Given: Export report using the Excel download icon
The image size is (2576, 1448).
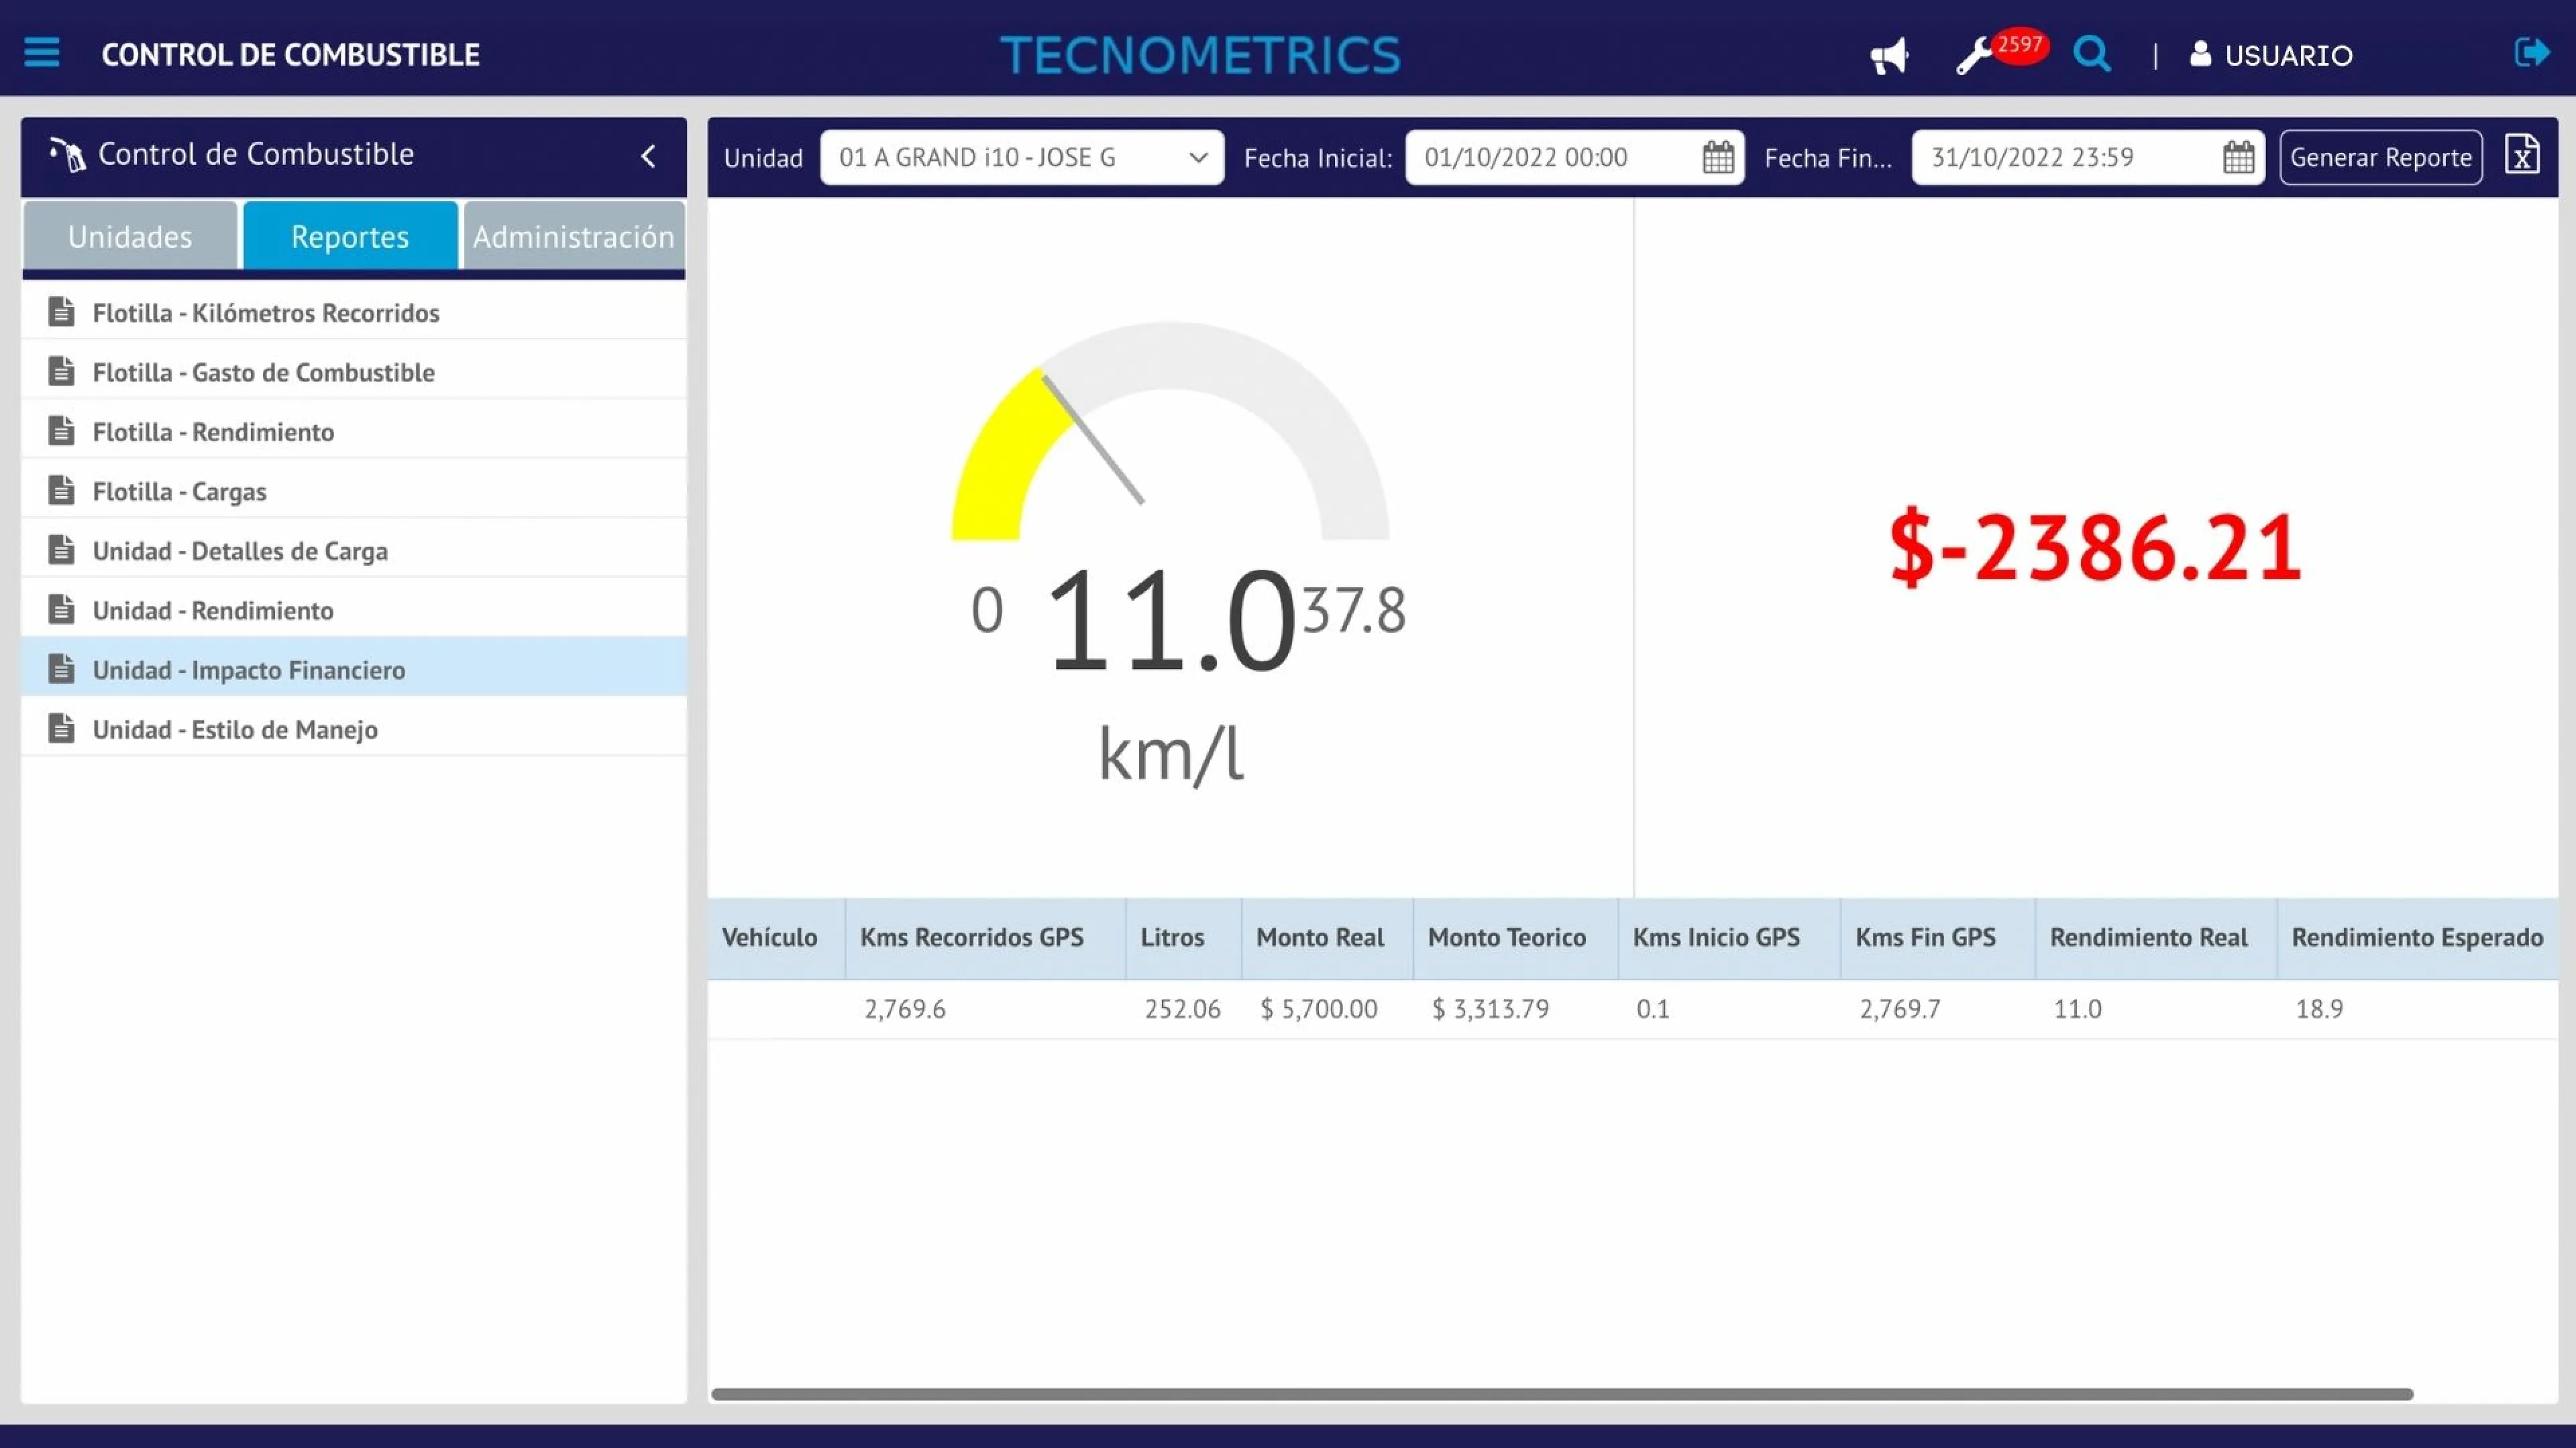Looking at the screenshot, I should (2523, 155).
